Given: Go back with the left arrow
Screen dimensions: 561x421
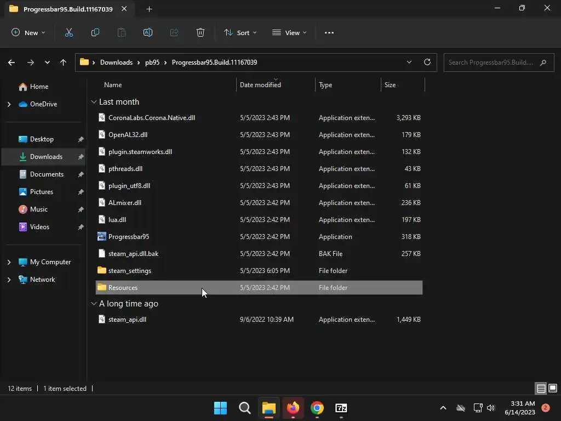Looking at the screenshot, I should pyautogui.click(x=12, y=62).
